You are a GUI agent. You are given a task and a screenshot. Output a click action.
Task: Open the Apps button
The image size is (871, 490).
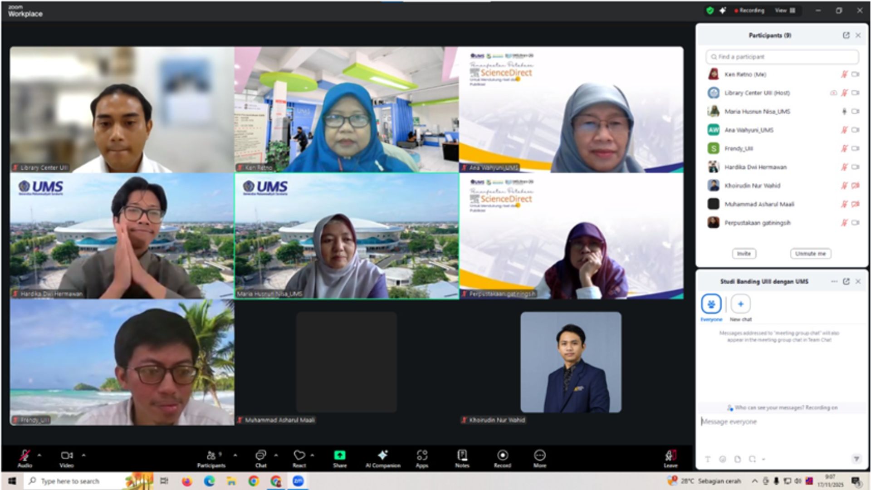pos(422,458)
